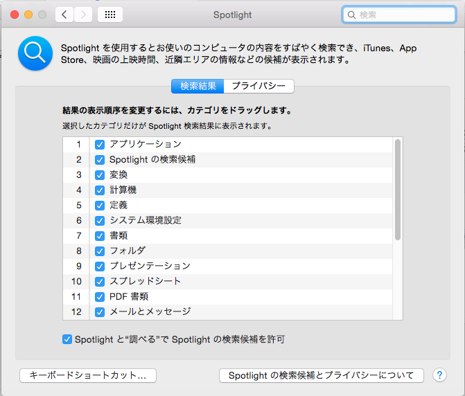Uncheck the 定義 category
This screenshot has height=396, width=465.
click(x=100, y=206)
